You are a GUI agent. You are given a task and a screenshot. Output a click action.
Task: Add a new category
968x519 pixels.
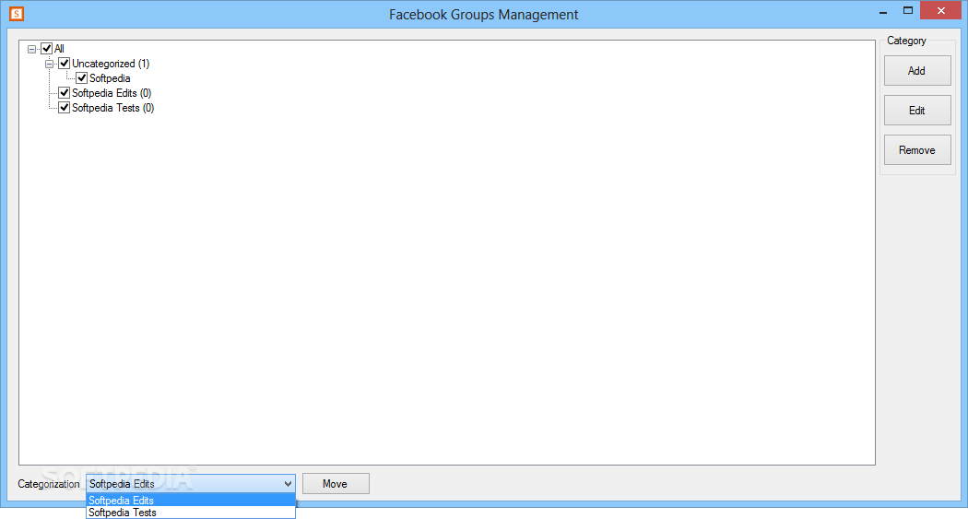pyautogui.click(x=917, y=71)
